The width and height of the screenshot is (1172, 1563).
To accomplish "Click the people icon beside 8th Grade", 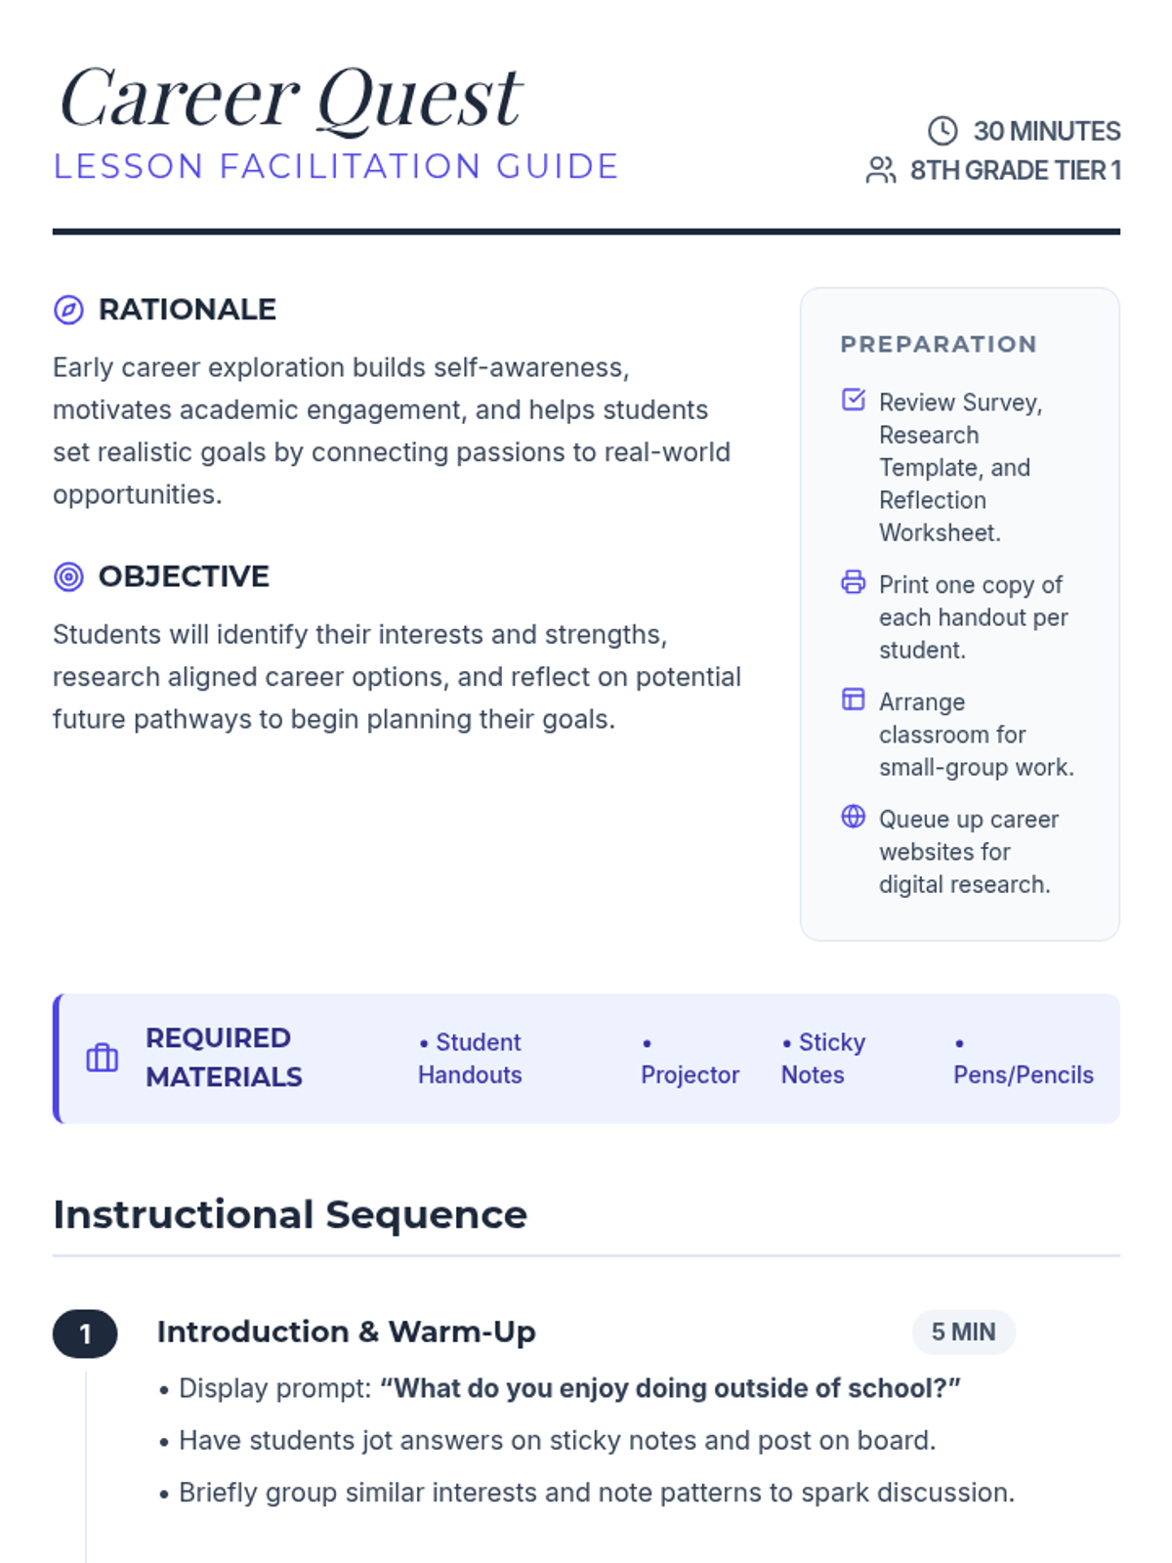I will click(x=880, y=170).
